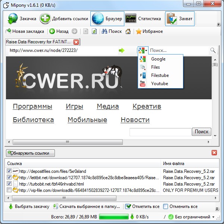Toggle the Отметить все checkbox

tap(128, 206)
